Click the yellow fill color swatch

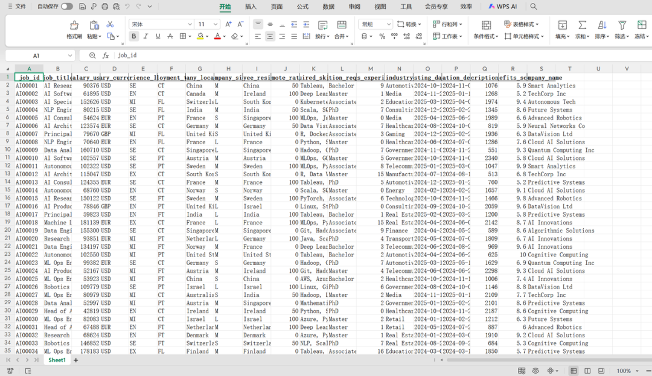200,36
